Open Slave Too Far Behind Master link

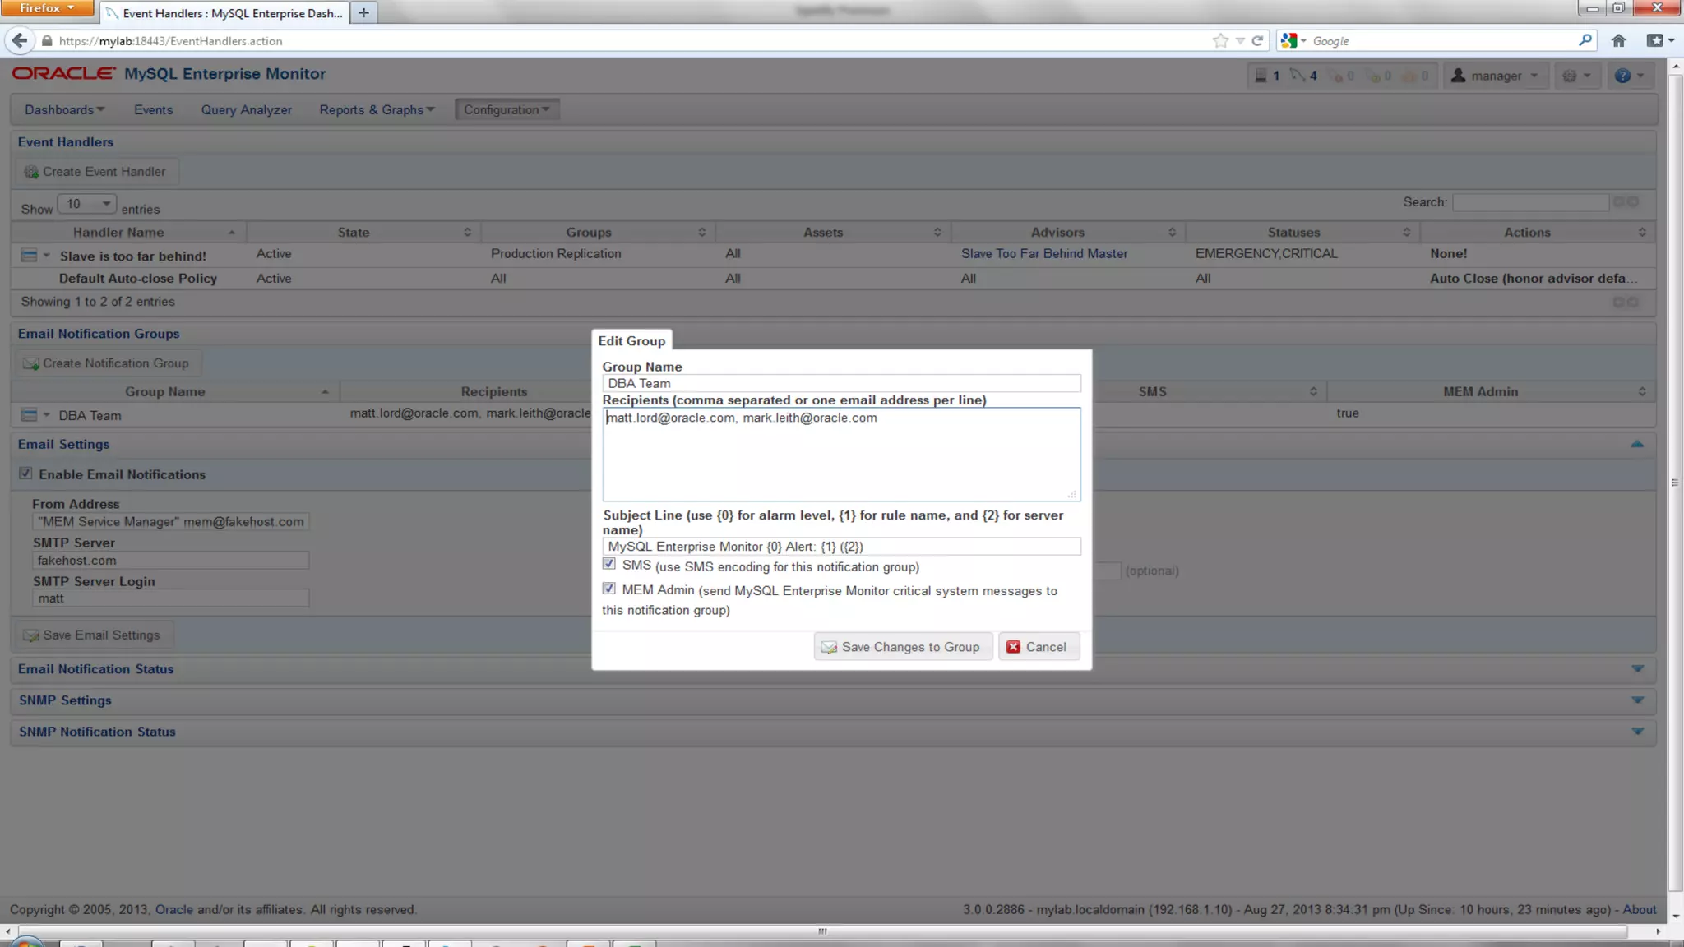point(1044,254)
